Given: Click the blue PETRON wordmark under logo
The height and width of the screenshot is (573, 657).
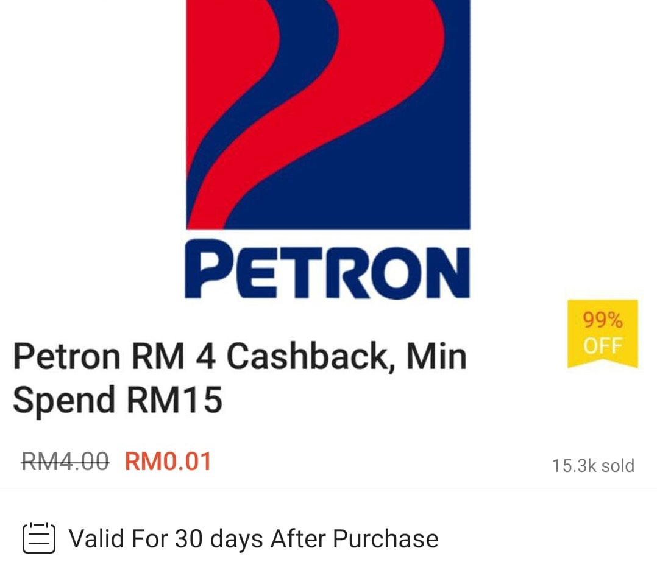Looking at the screenshot, I should 328,269.
